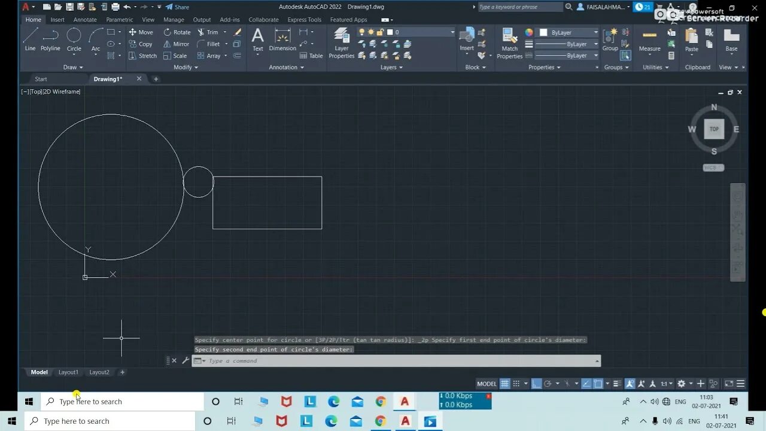Screen dimensions: 766x431
Task: Click the Plot printer icon
Action: point(115,7)
